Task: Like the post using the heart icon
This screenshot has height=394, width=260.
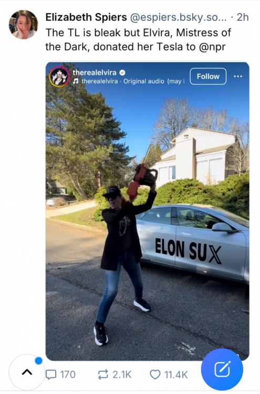Action: (155, 375)
